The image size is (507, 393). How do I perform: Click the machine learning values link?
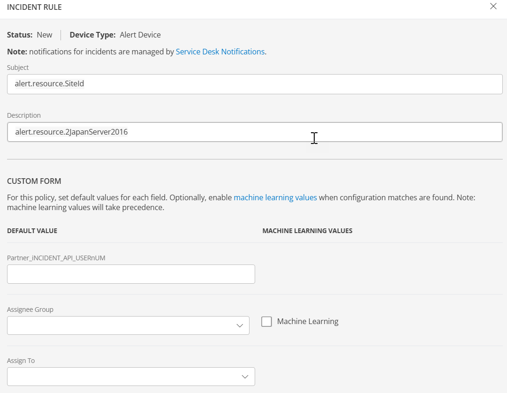click(x=275, y=197)
